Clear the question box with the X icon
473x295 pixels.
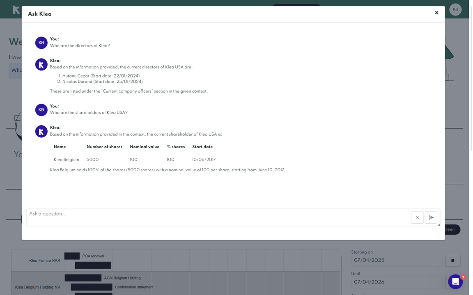pos(417,217)
